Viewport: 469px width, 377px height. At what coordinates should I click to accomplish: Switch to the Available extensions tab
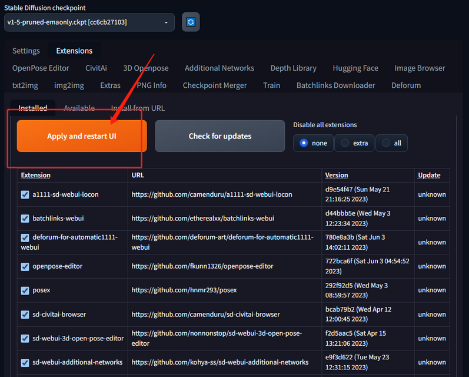pyautogui.click(x=79, y=108)
